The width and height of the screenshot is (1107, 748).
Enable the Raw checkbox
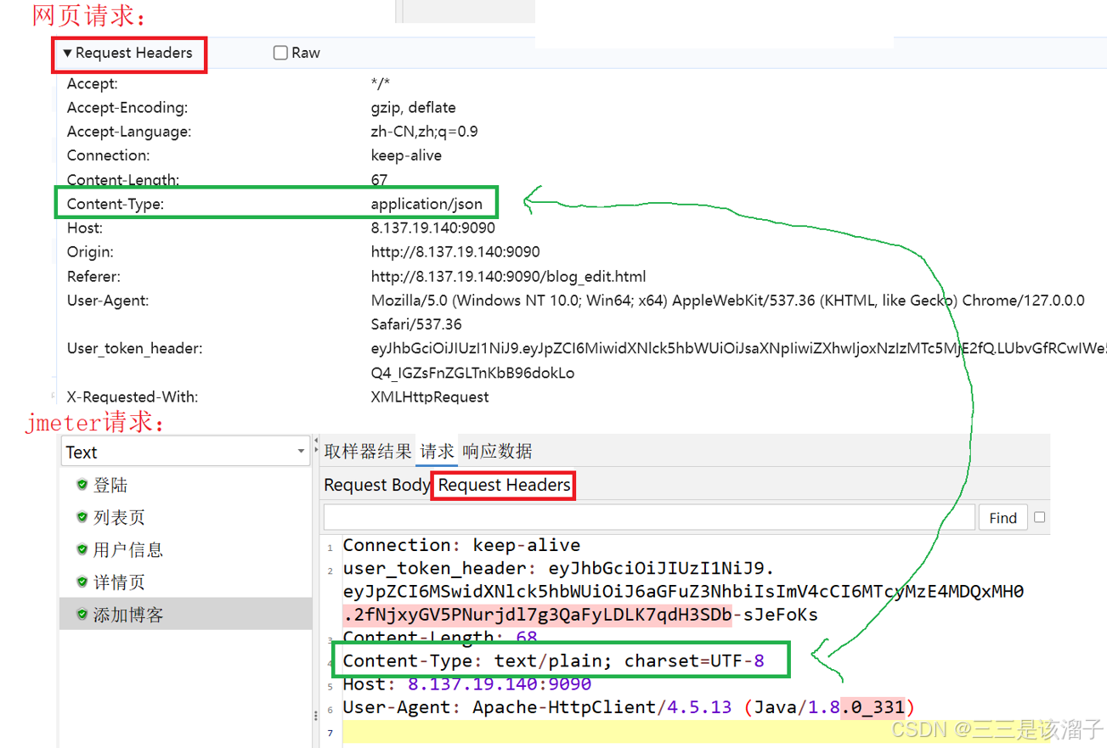click(280, 53)
